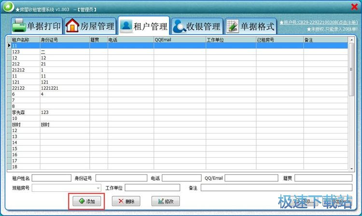Focus the 备注 input field
Image resolution: width=362 pixels, height=216 pixels.
tap(277, 188)
